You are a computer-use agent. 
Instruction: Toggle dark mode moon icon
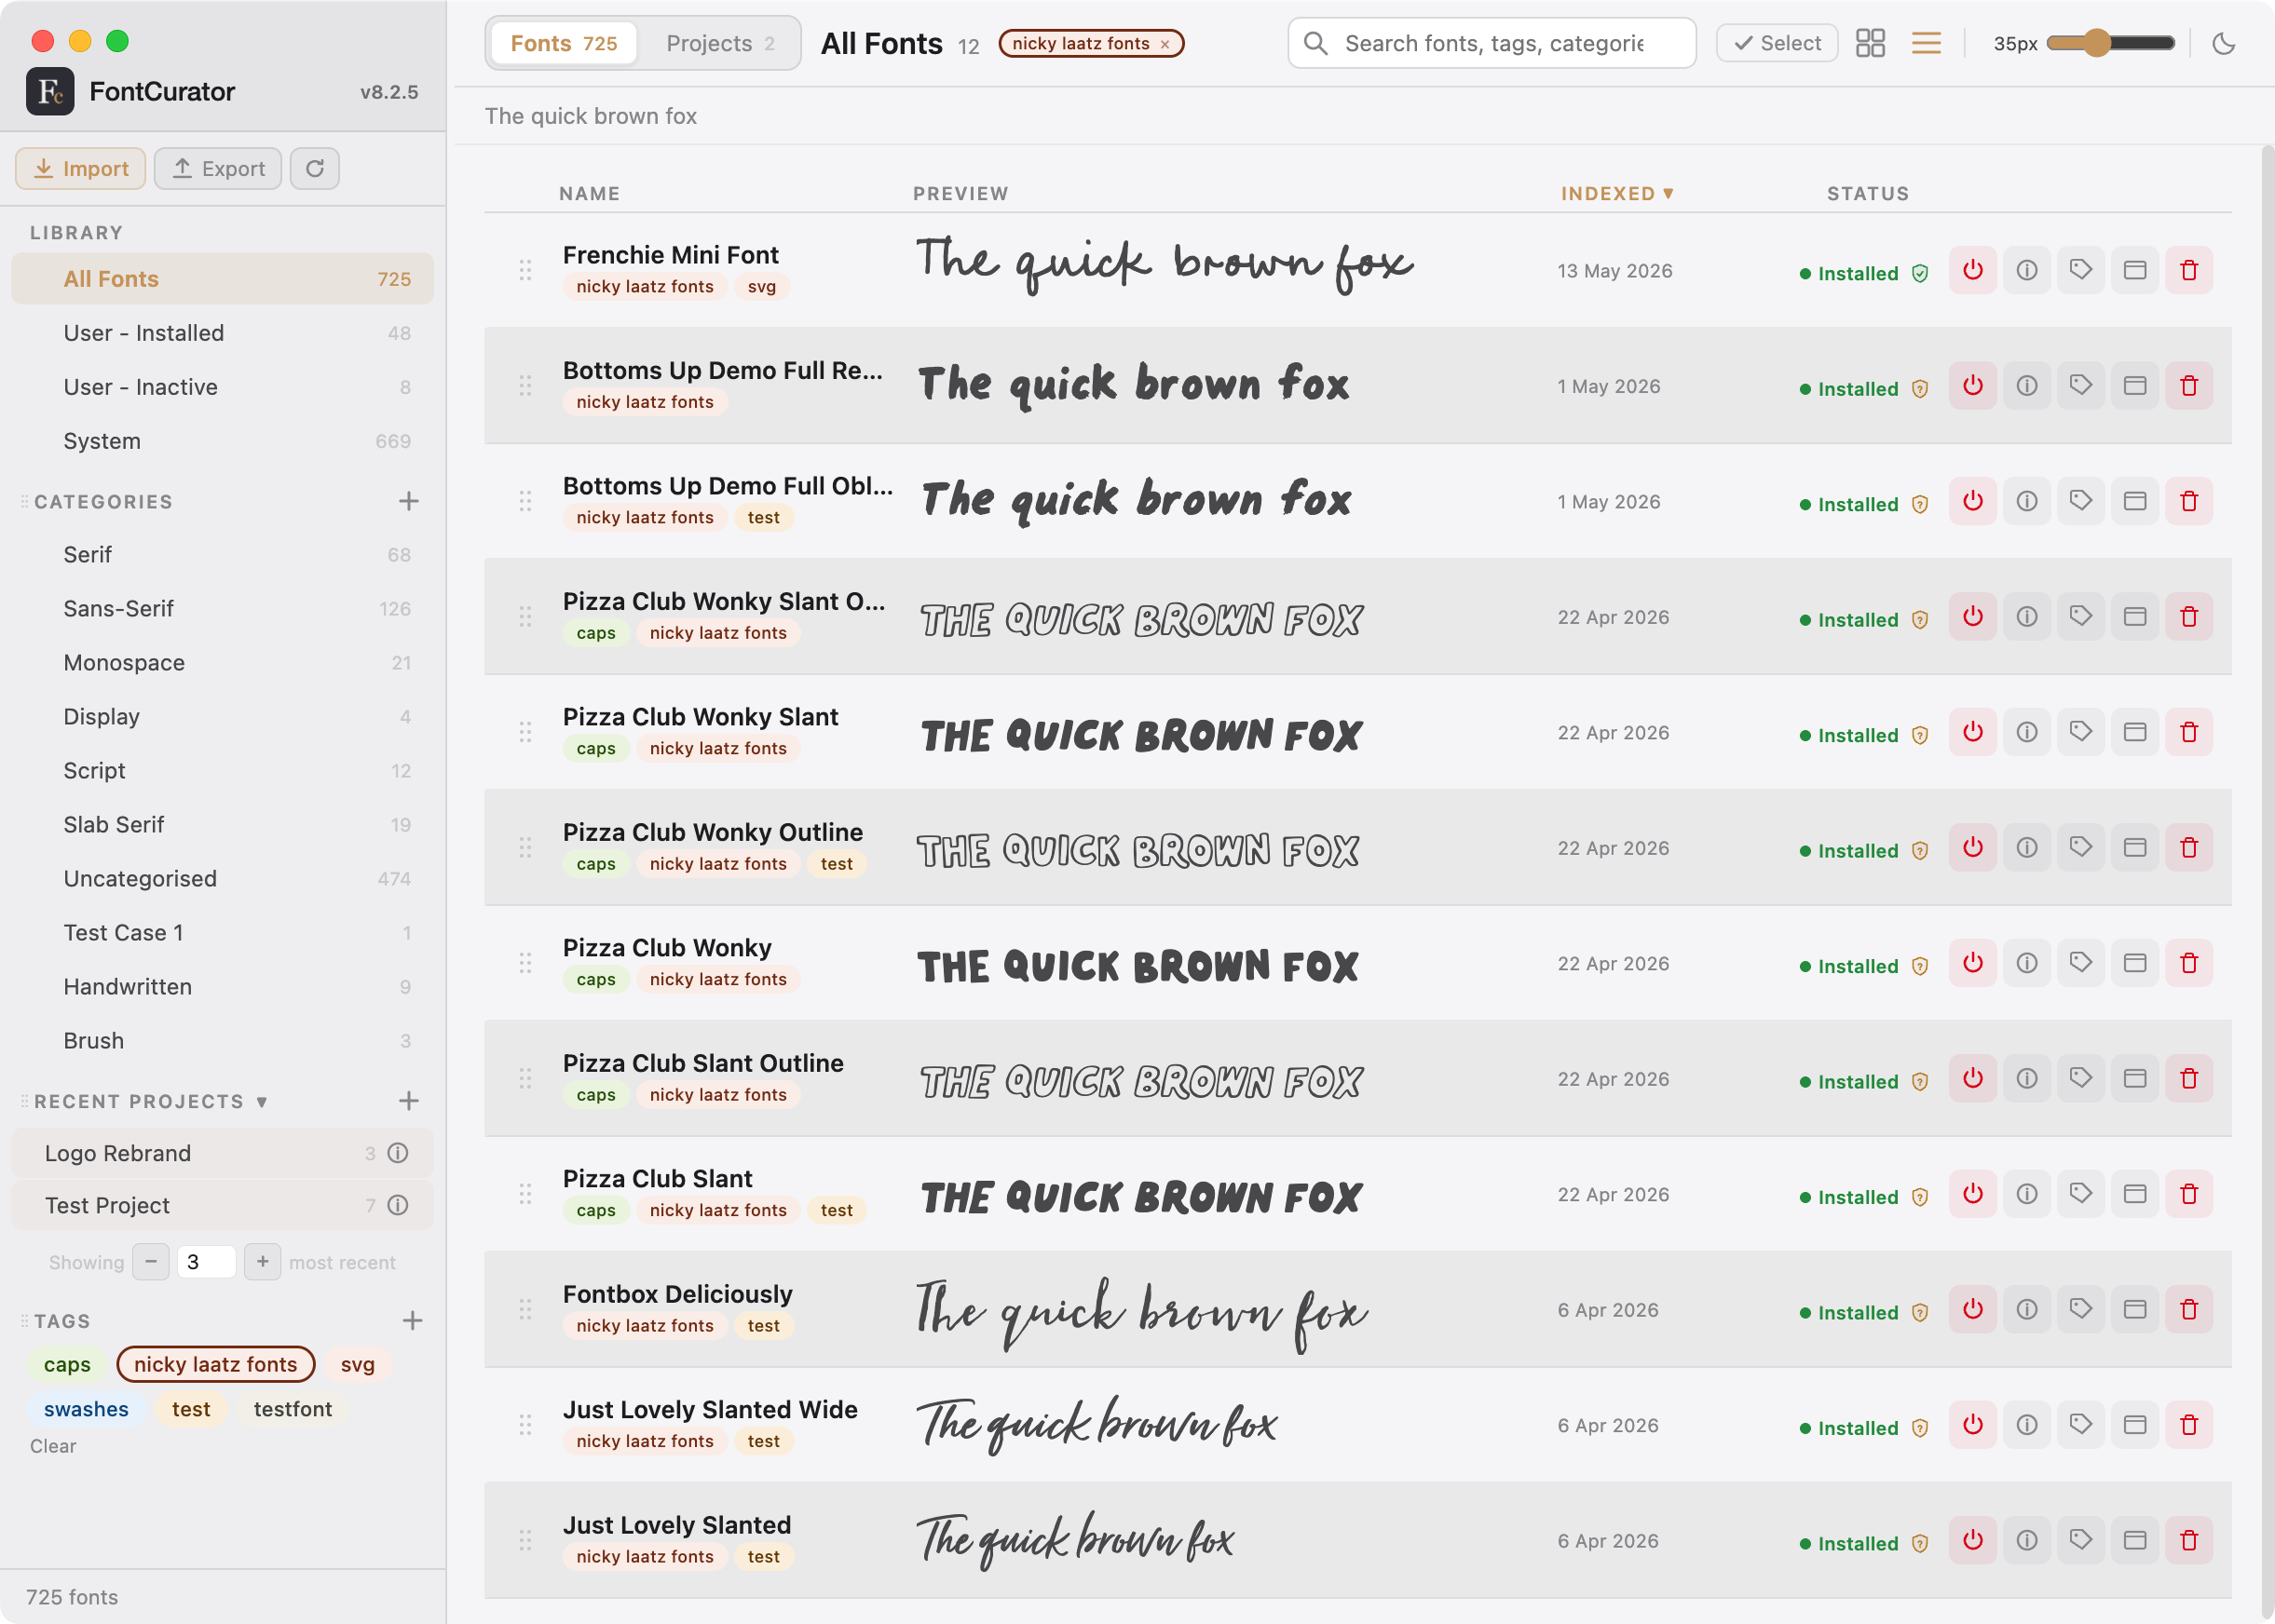tap(2223, 43)
